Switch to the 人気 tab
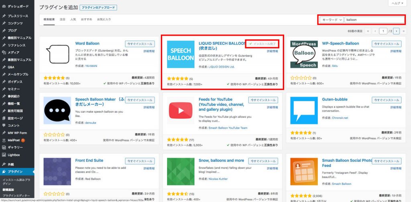 click(73, 19)
